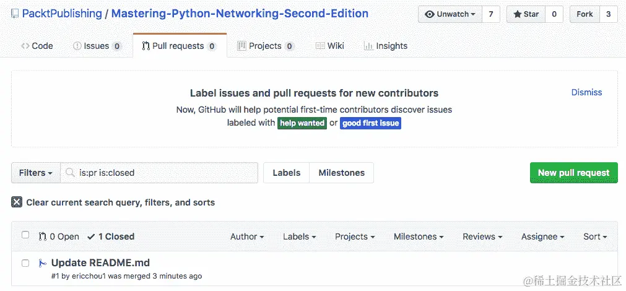
Task: Expand the Filters dropdown
Action: tap(35, 173)
